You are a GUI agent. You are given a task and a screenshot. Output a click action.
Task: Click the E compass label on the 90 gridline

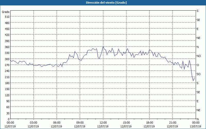pyautogui.click(x=198, y=101)
